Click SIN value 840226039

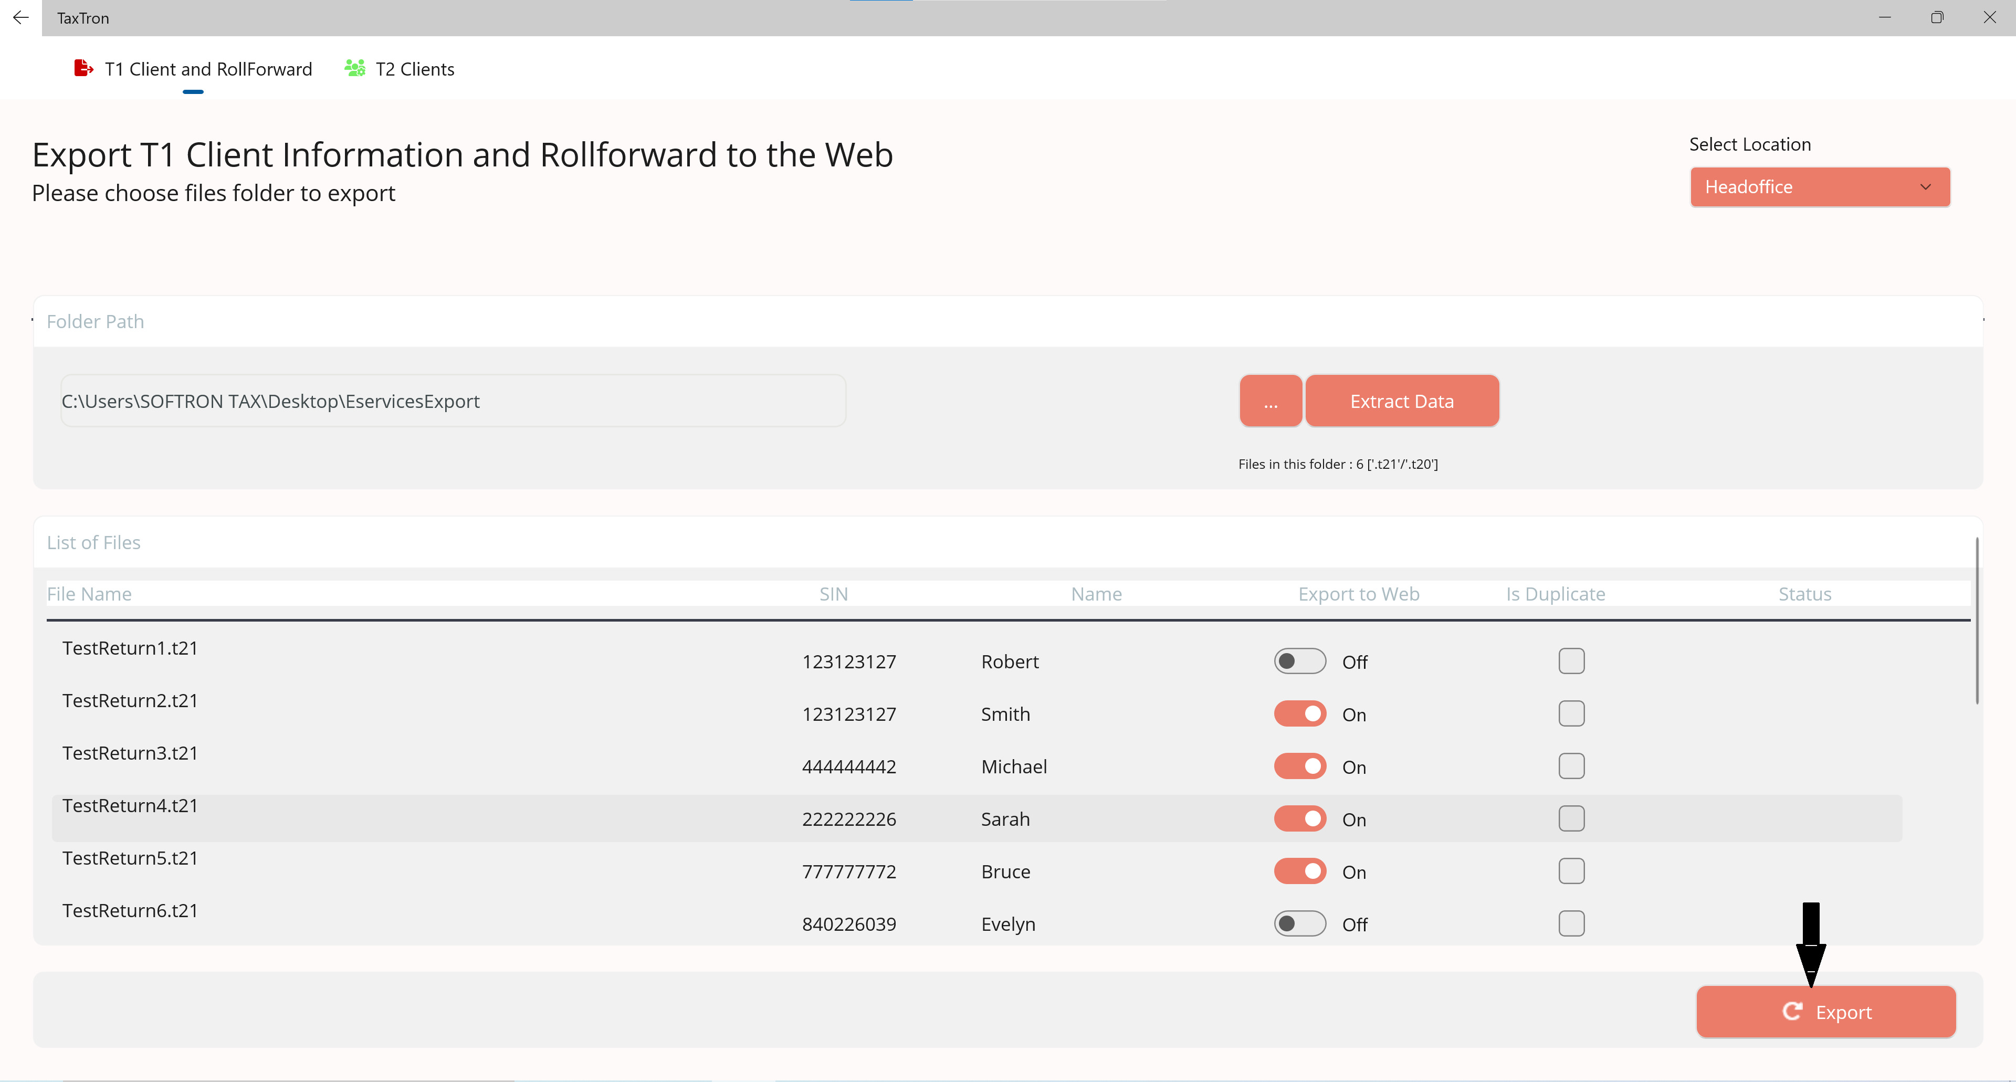pos(849,924)
